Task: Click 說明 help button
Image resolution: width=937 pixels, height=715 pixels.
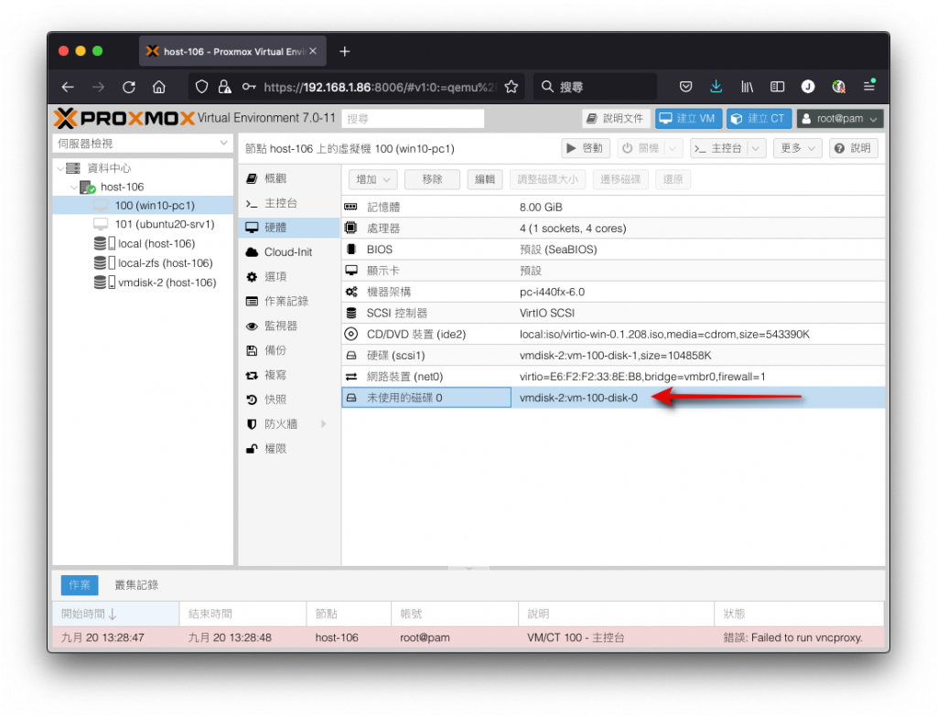Action: click(854, 148)
